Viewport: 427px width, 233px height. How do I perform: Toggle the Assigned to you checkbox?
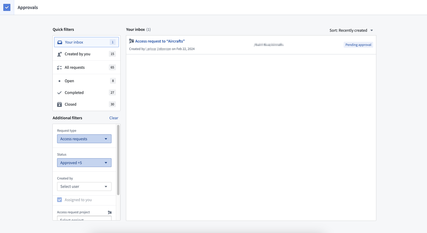pyautogui.click(x=59, y=200)
